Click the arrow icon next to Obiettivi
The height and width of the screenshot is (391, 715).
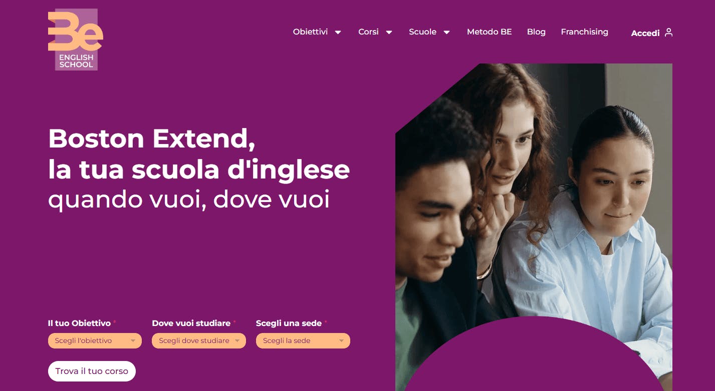click(x=338, y=32)
